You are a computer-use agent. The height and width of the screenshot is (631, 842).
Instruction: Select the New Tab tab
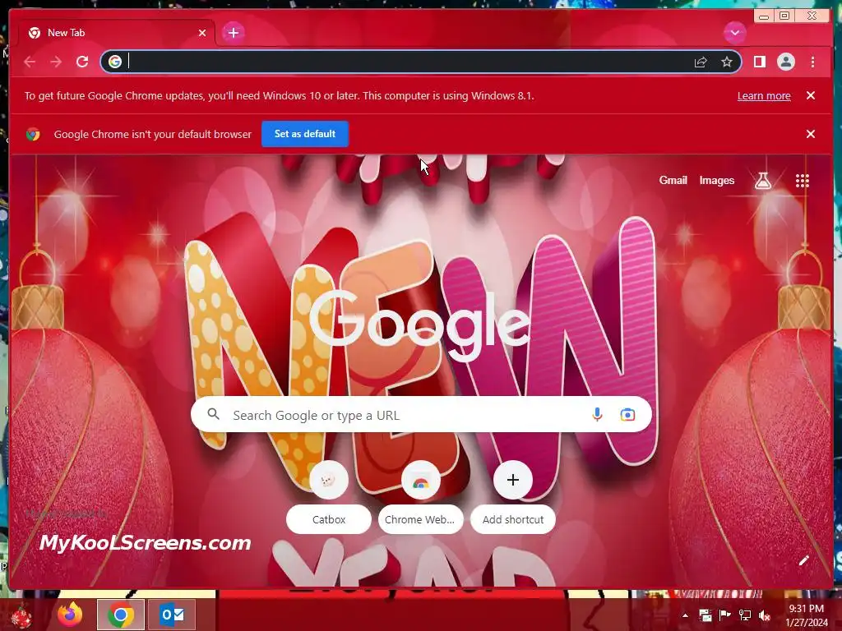point(117,33)
